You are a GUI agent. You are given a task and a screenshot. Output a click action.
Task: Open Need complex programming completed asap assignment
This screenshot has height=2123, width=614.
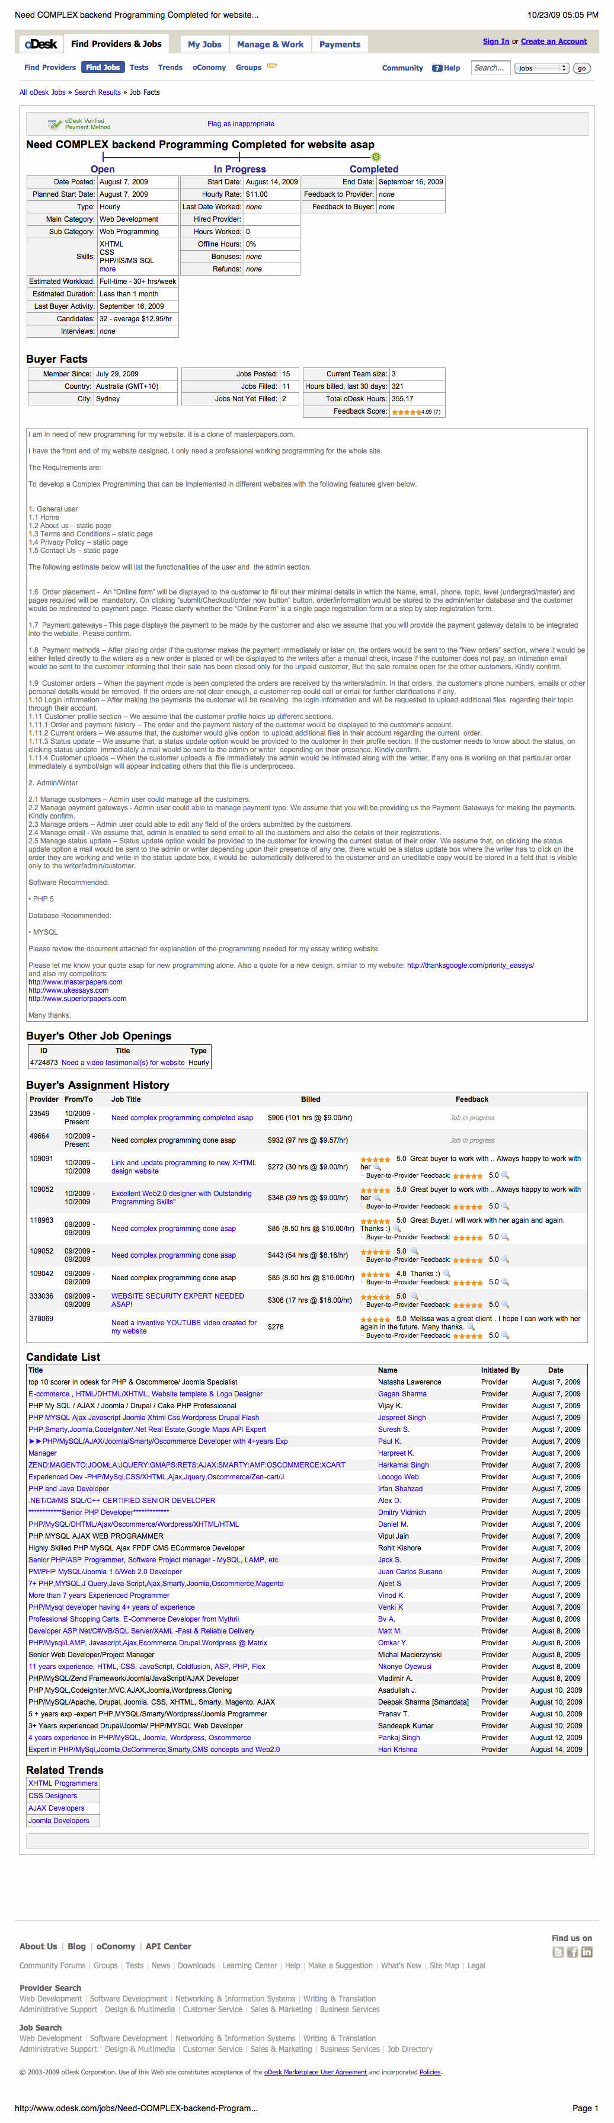(x=182, y=1118)
